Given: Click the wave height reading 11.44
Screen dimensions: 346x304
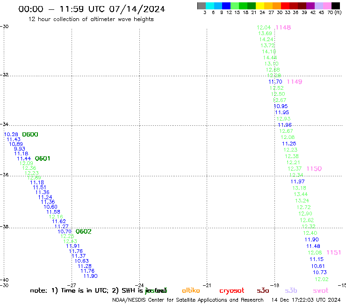Looking at the screenshot, I should click(x=24, y=159).
